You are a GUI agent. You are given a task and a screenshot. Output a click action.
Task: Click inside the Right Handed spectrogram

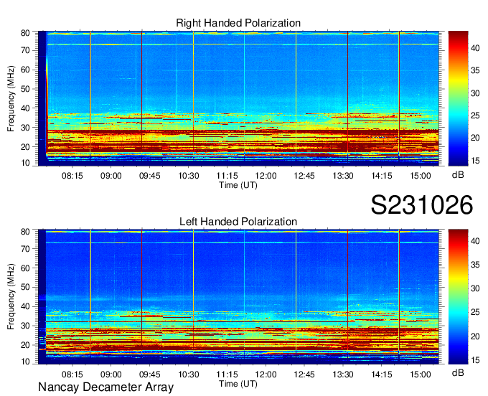coord(238,98)
